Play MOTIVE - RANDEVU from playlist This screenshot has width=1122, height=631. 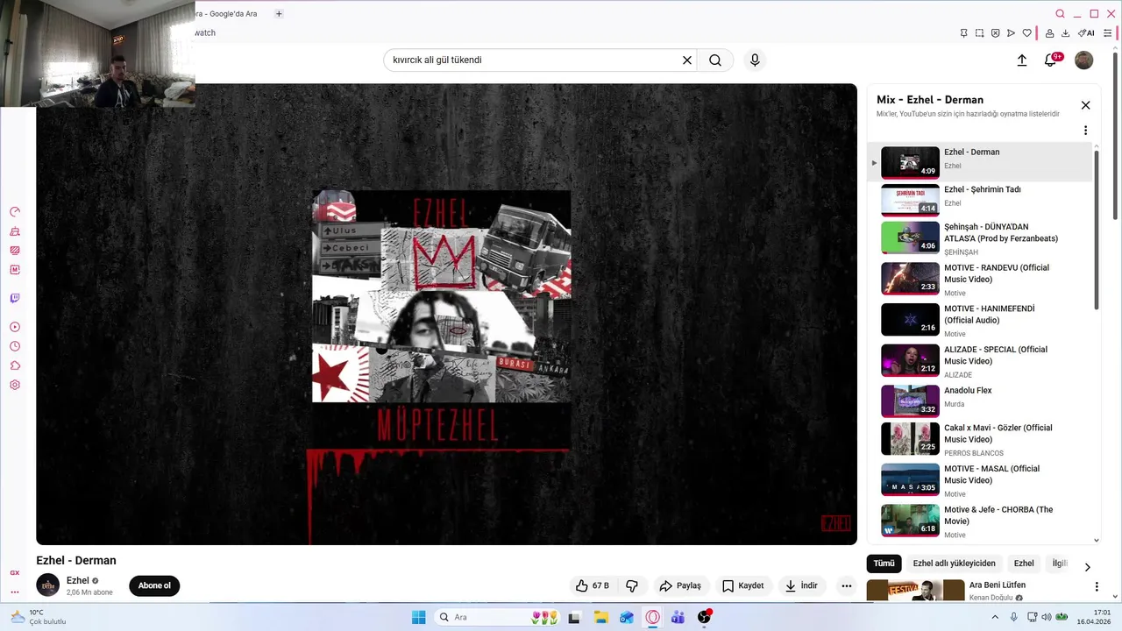coord(980,280)
